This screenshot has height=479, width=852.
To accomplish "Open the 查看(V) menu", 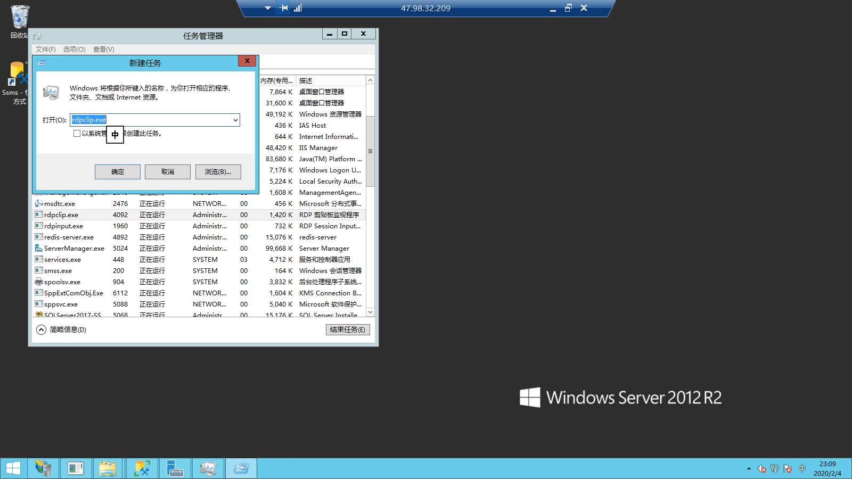I will [x=103, y=49].
